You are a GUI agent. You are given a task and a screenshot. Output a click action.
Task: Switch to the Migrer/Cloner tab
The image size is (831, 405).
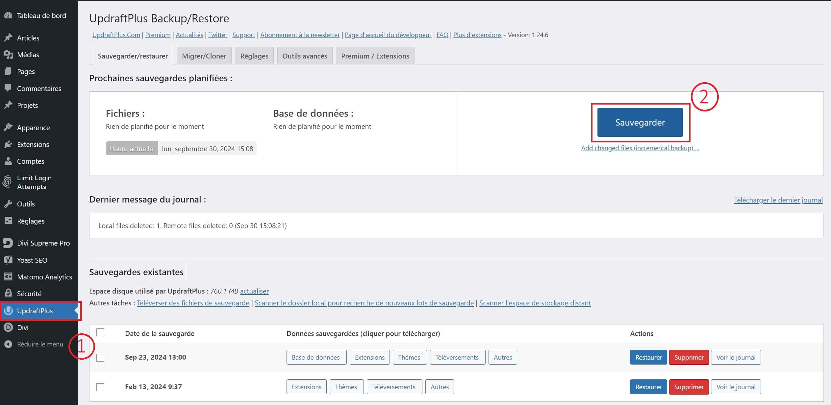pos(204,56)
